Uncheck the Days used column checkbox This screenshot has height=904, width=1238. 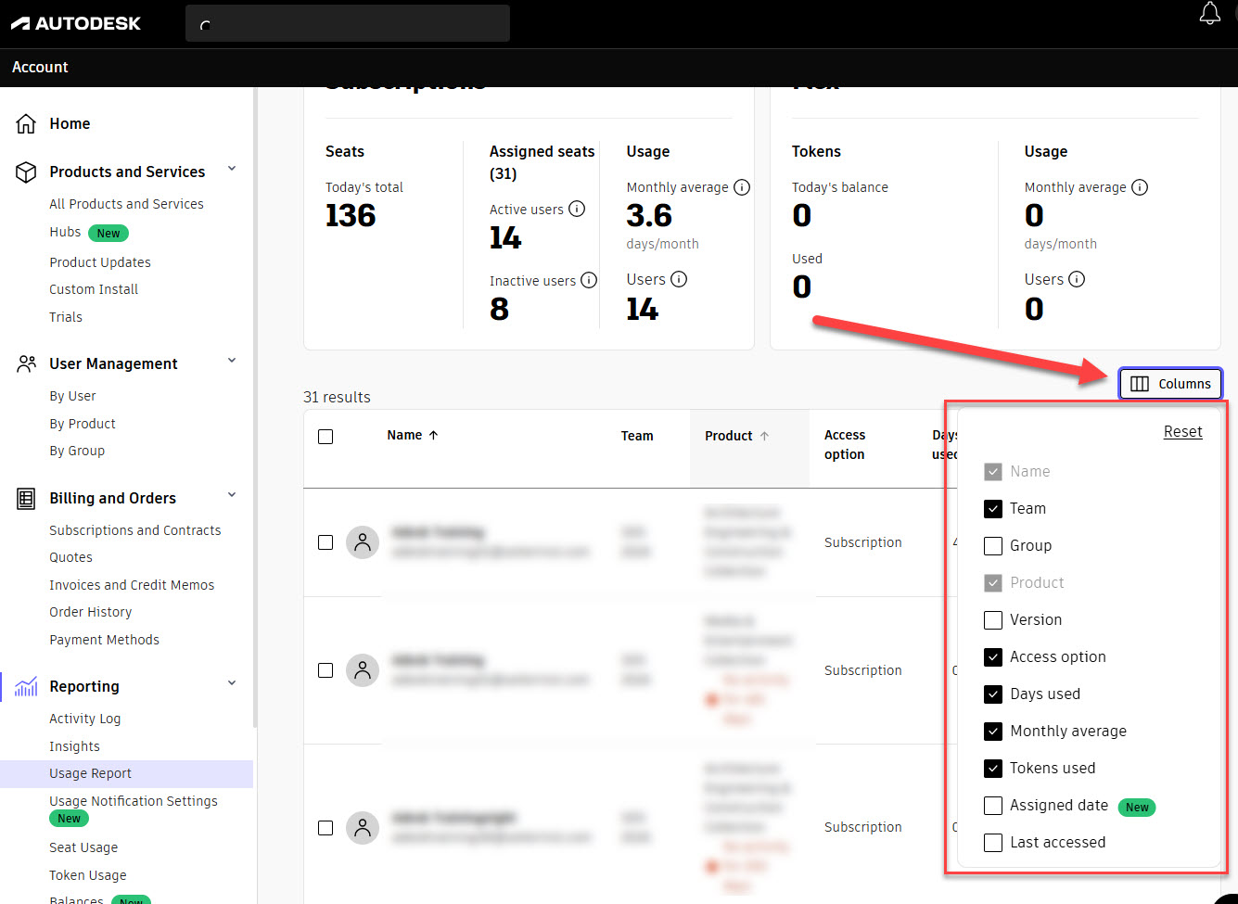tap(993, 694)
